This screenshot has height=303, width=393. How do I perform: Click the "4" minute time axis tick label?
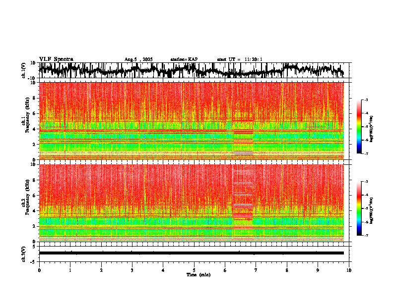pos(163,270)
